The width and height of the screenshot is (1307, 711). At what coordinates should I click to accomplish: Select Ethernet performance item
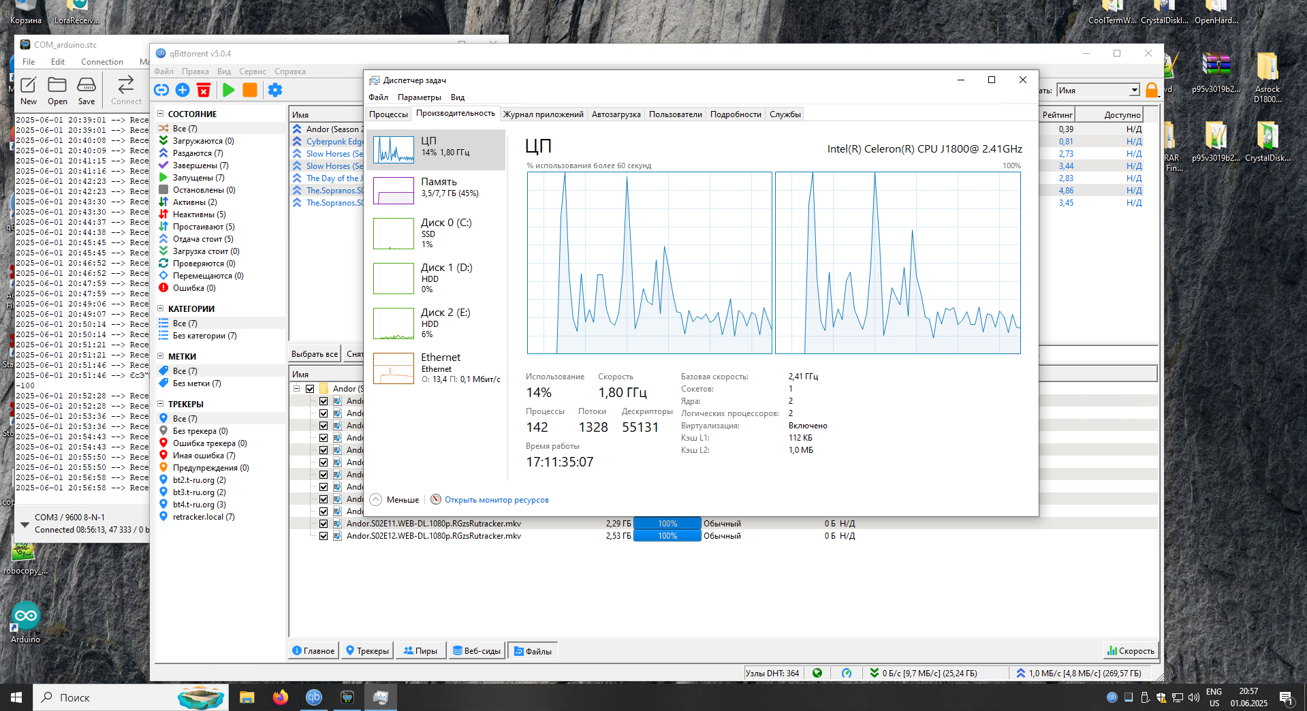(437, 368)
